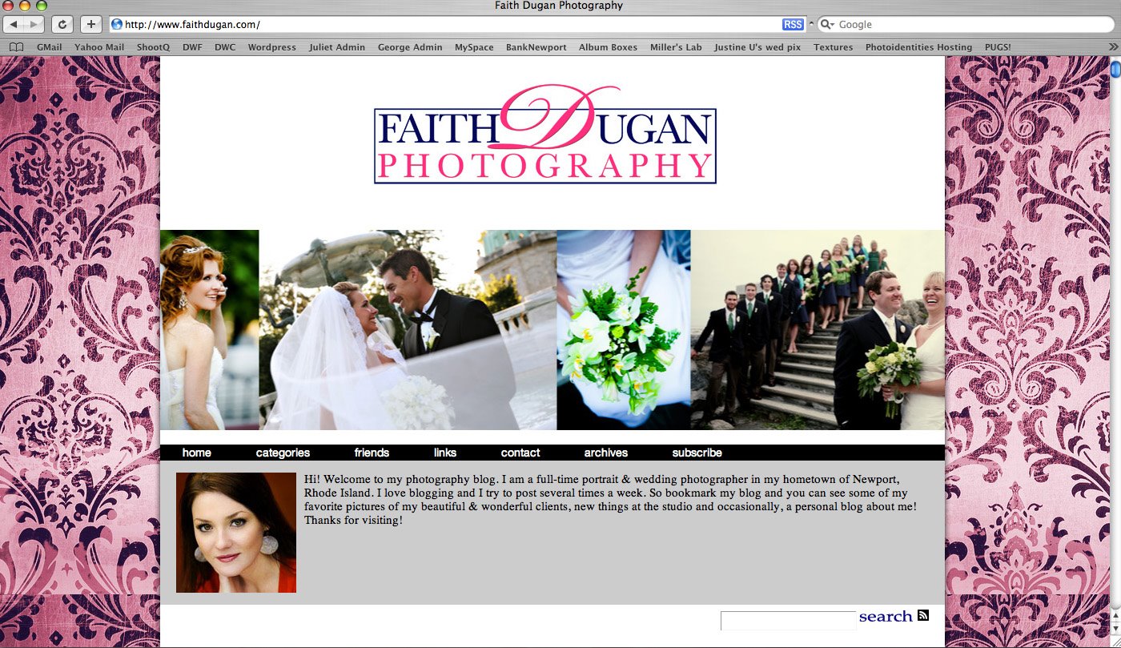Open the friends menu
The width and height of the screenshot is (1121, 648).
click(372, 453)
